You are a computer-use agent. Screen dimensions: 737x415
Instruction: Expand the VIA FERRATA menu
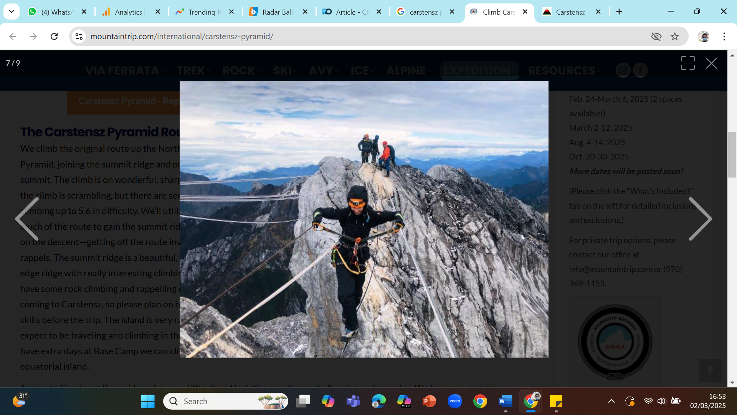pyautogui.click(x=125, y=71)
